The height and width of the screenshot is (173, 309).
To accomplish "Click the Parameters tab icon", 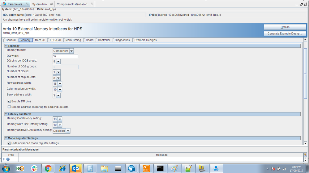I will point(4,4).
